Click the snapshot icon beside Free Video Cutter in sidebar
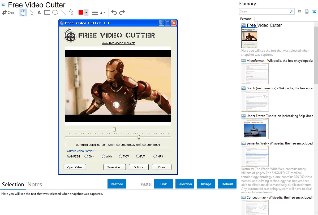 point(243,25)
